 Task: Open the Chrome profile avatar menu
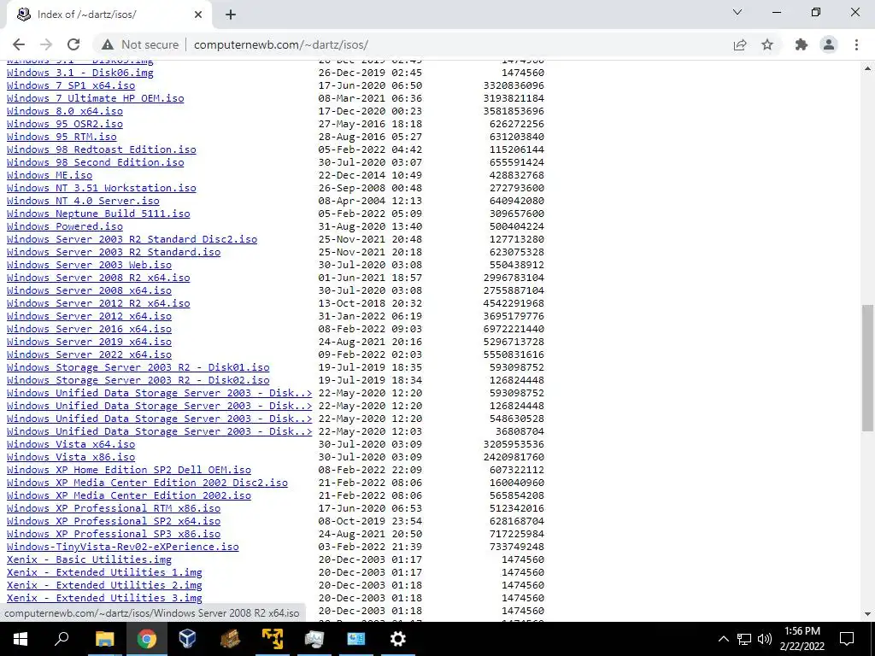829,44
